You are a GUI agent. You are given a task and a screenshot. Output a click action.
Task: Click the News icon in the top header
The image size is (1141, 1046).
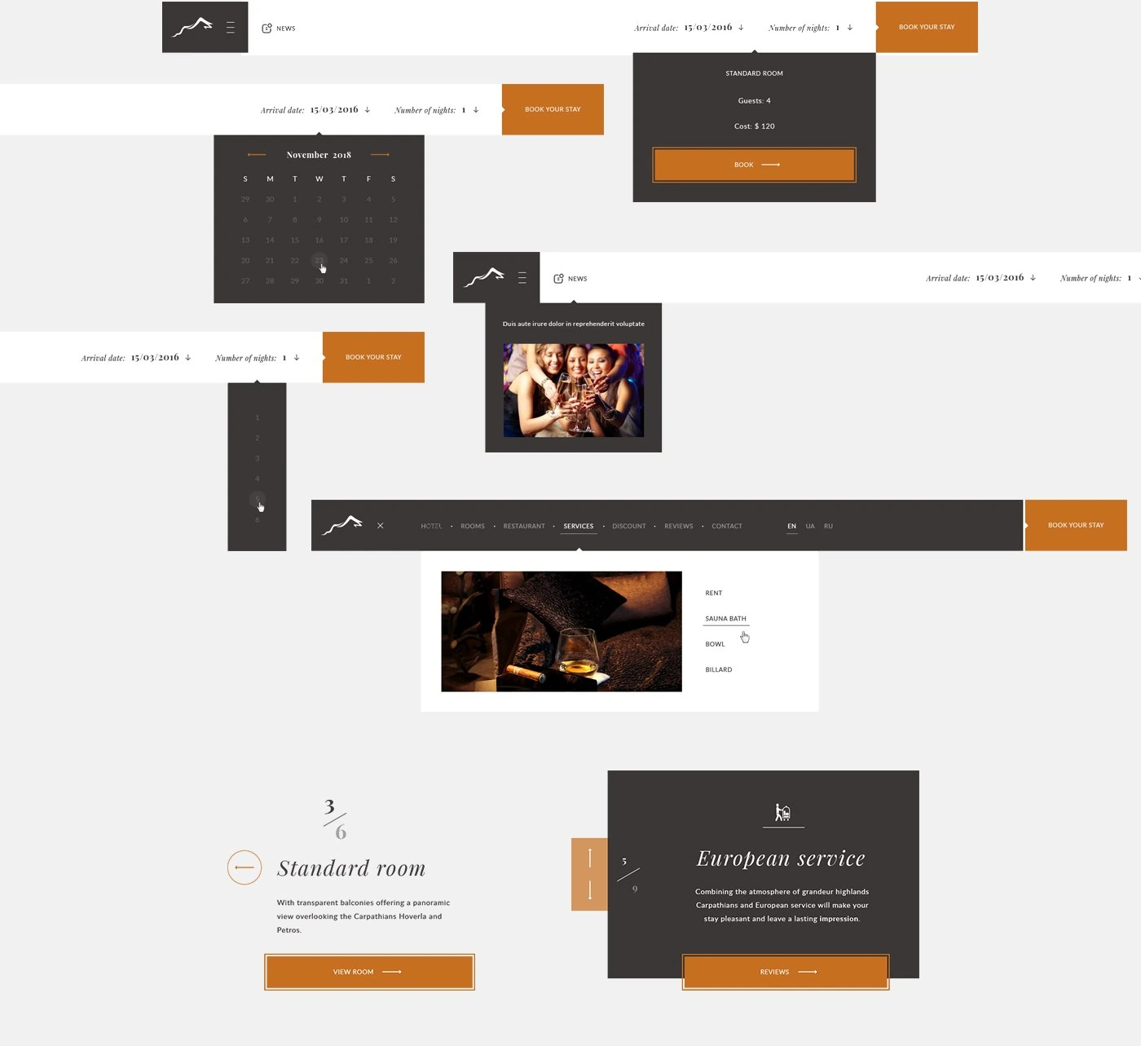[267, 29]
